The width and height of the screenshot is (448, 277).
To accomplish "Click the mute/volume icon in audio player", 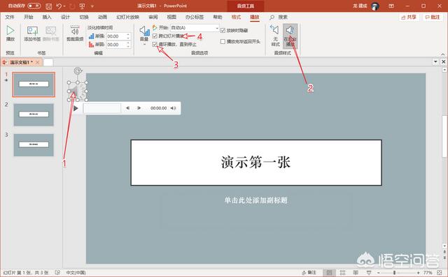I will (173, 108).
